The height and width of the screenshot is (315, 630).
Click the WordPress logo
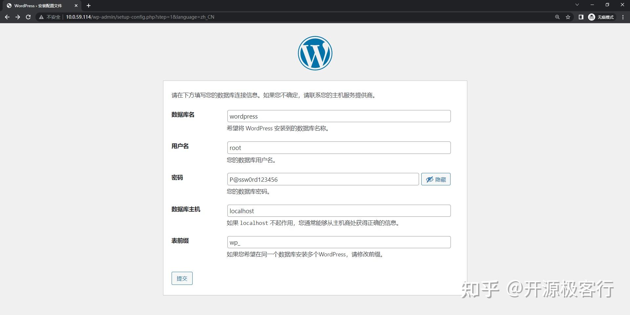(315, 53)
